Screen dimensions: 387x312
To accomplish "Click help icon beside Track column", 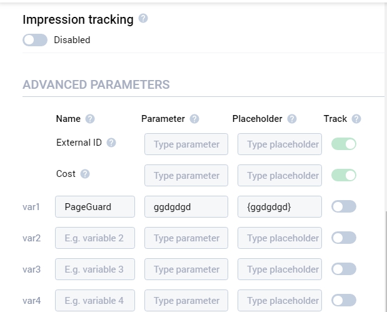I will point(356,119).
